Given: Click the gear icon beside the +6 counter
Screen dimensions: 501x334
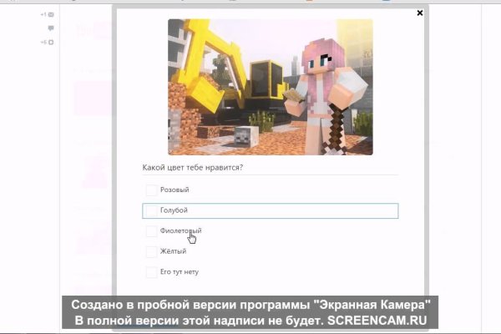Looking at the screenshot, I should coord(51,42).
